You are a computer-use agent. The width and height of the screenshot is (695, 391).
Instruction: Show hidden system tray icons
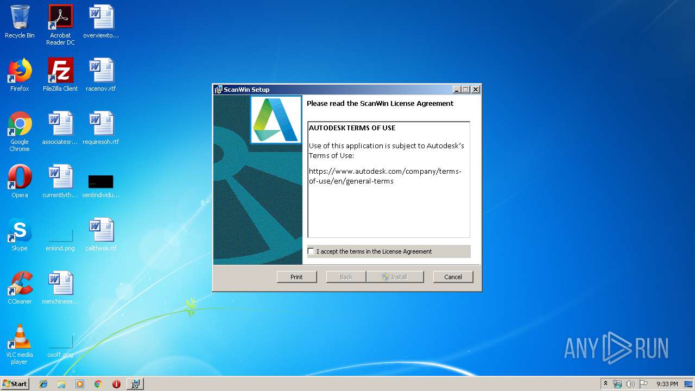click(605, 384)
